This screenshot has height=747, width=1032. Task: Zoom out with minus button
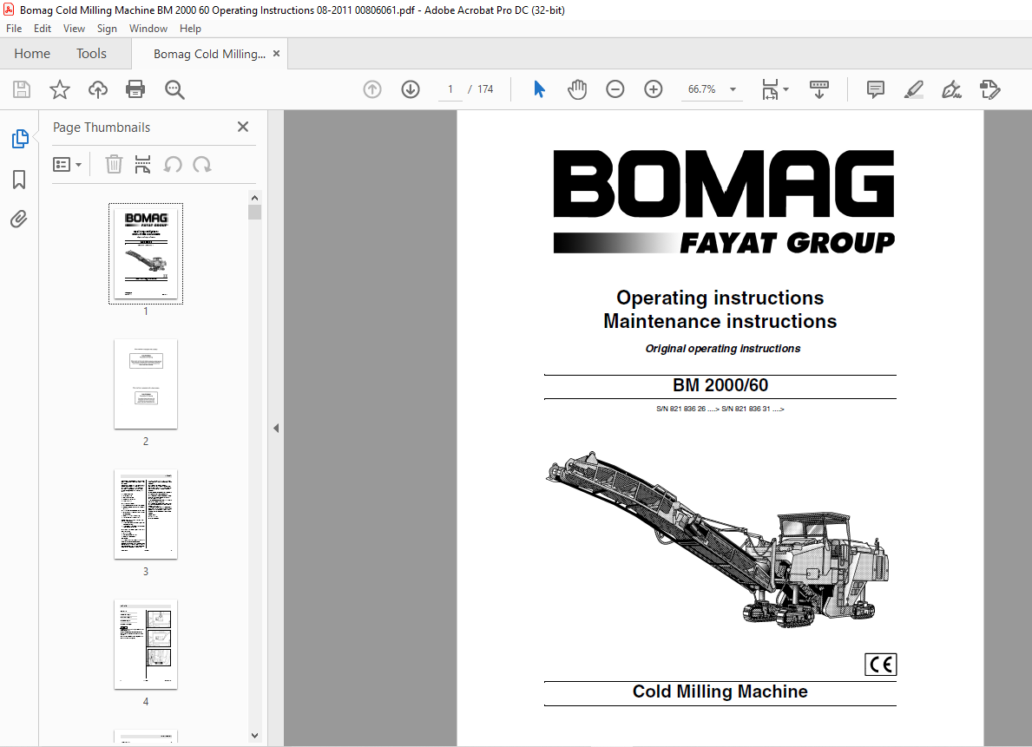pos(615,89)
